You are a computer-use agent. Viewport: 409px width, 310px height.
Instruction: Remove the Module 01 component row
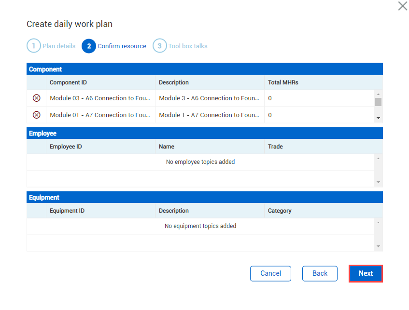36,115
